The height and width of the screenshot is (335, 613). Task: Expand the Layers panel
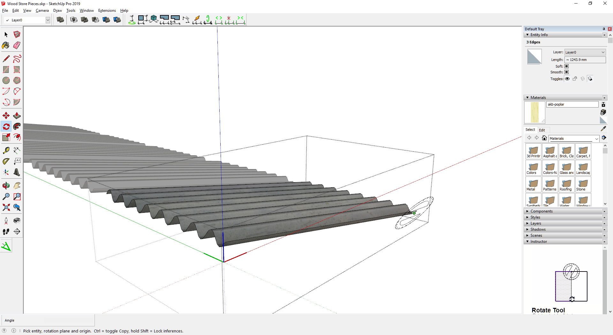coord(527,223)
